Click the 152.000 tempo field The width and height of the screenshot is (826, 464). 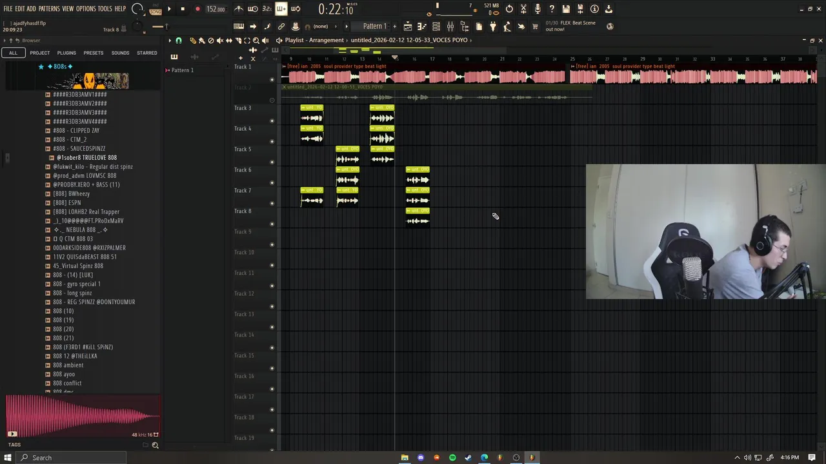pyautogui.click(x=215, y=10)
